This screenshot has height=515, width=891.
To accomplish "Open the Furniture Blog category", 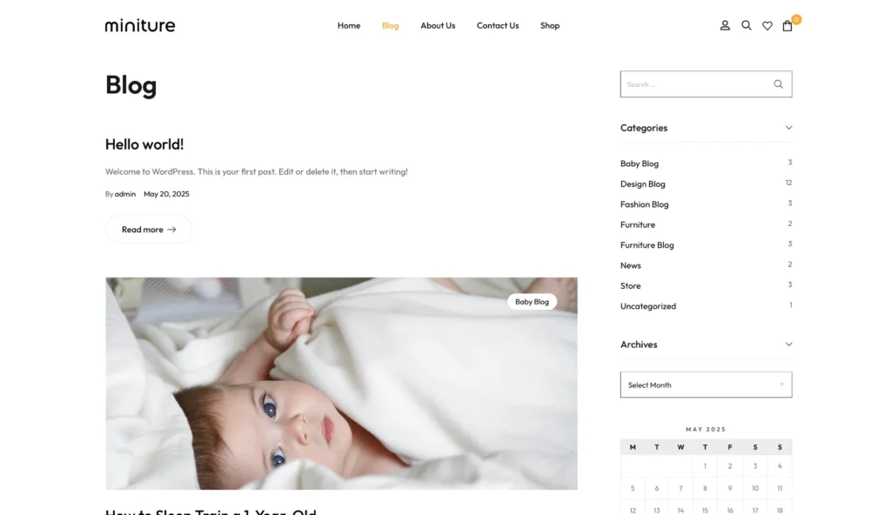I will pyautogui.click(x=647, y=245).
